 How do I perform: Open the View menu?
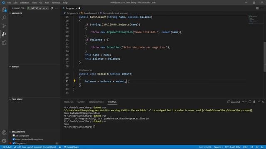tap(34, 2)
